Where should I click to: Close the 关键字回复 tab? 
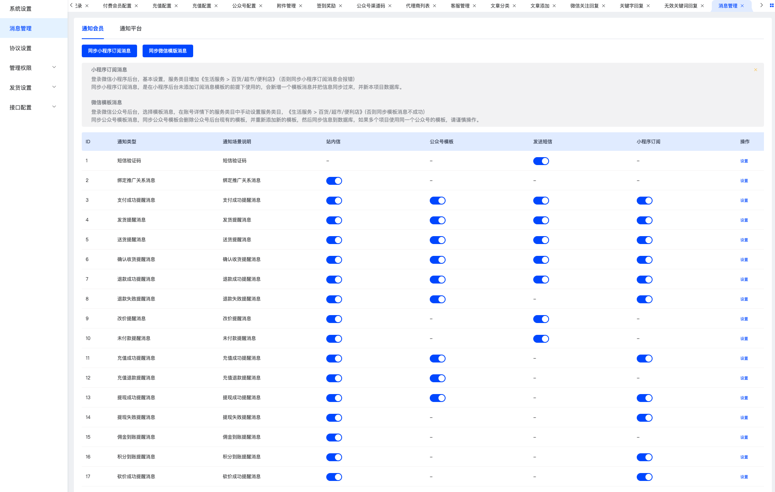[648, 6]
